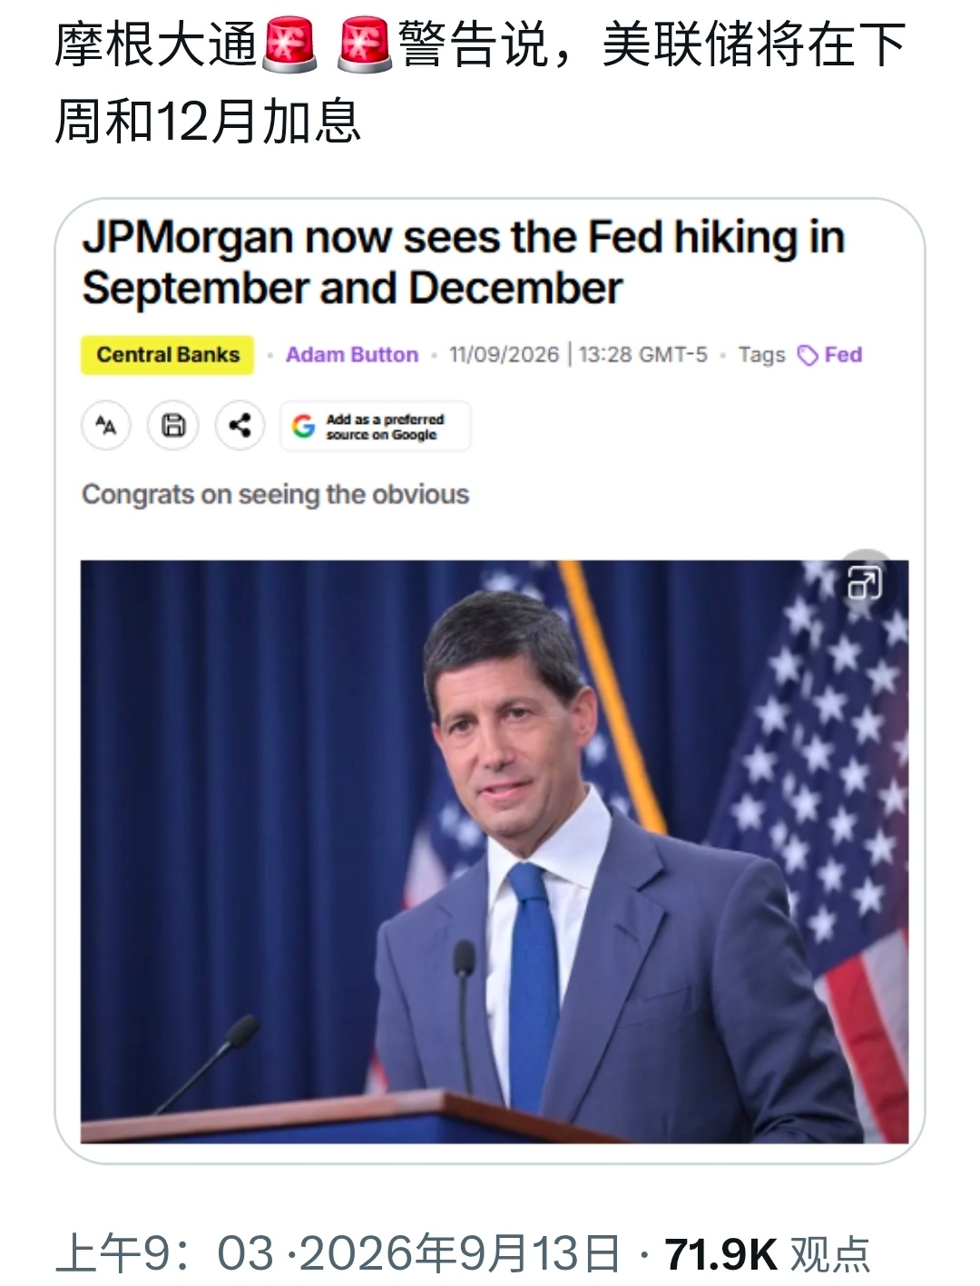Click the Tags label
980x1286 pixels.
point(761,355)
